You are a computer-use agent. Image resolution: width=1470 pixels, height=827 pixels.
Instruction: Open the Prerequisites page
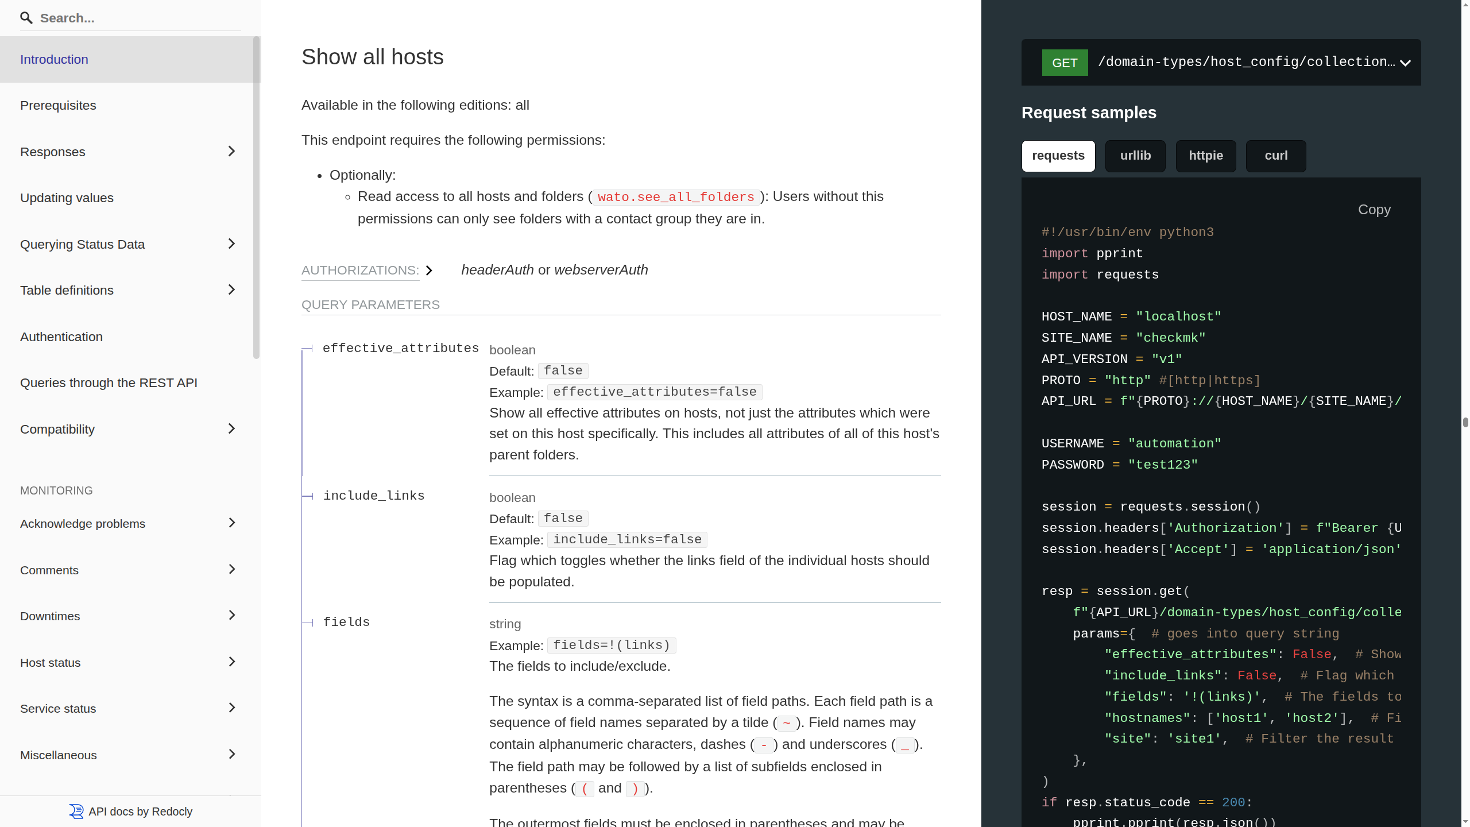(58, 105)
